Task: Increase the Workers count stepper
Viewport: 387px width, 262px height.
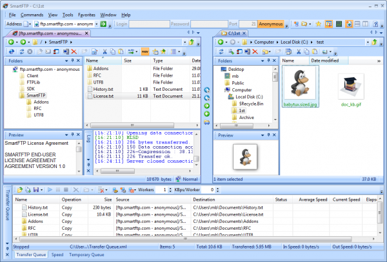Action: (x=170, y=188)
